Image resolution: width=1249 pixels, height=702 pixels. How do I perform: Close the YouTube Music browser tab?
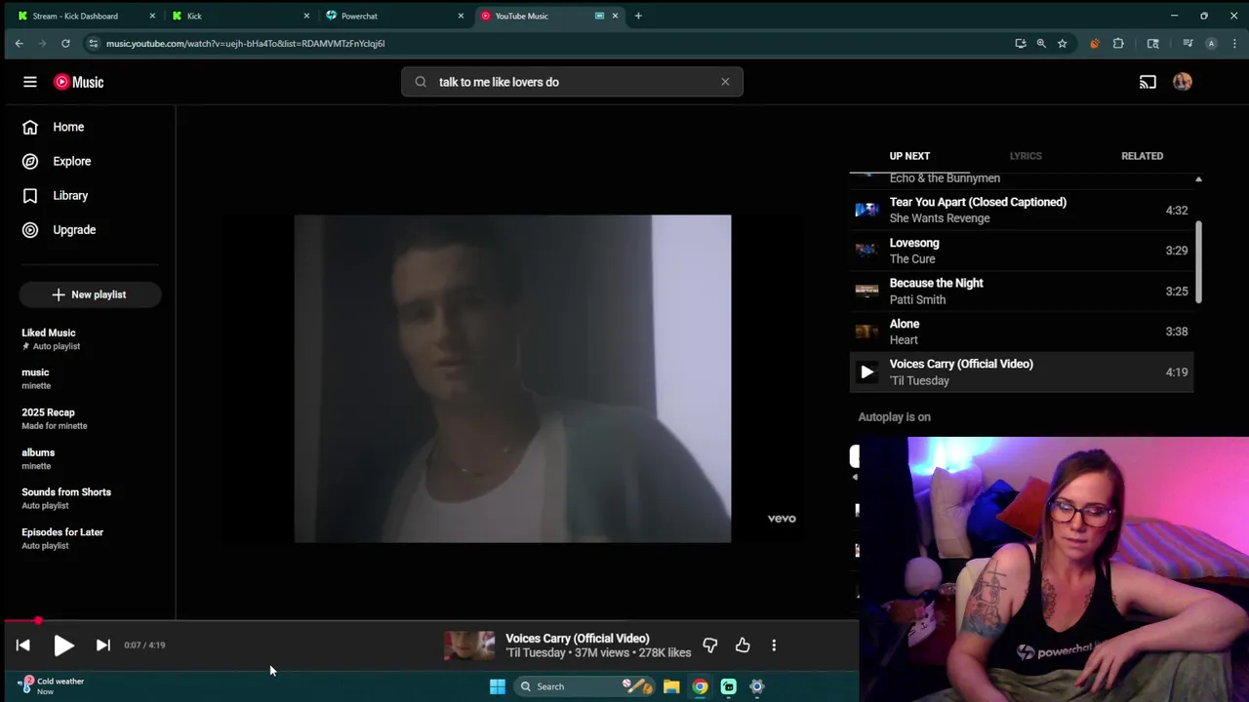coord(615,16)
